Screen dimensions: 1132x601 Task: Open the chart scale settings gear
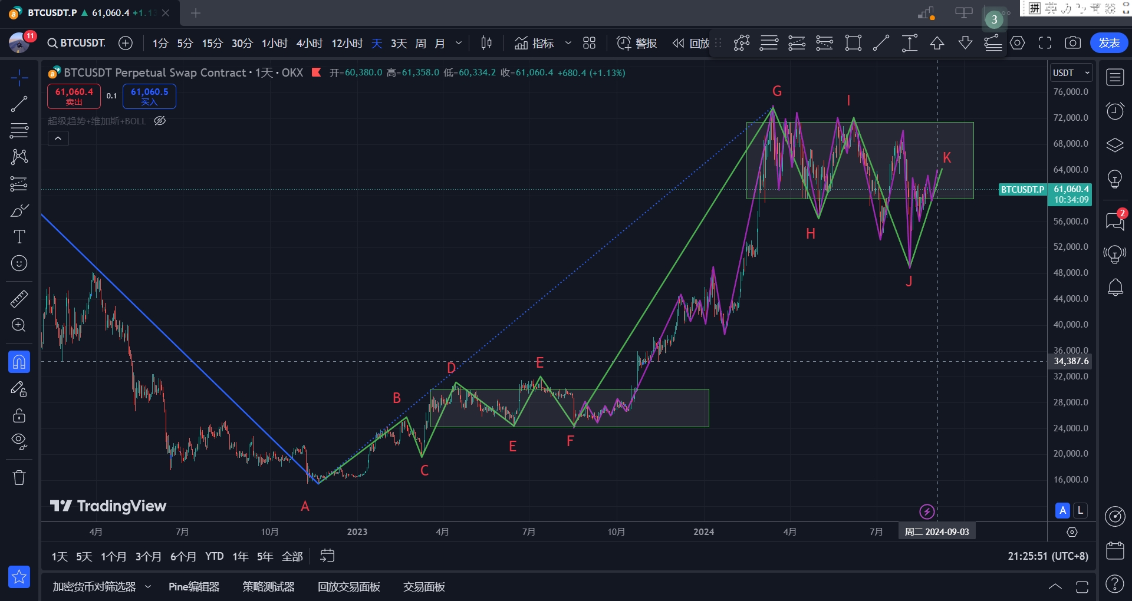pyautogui.click(x=1072, y=532)
